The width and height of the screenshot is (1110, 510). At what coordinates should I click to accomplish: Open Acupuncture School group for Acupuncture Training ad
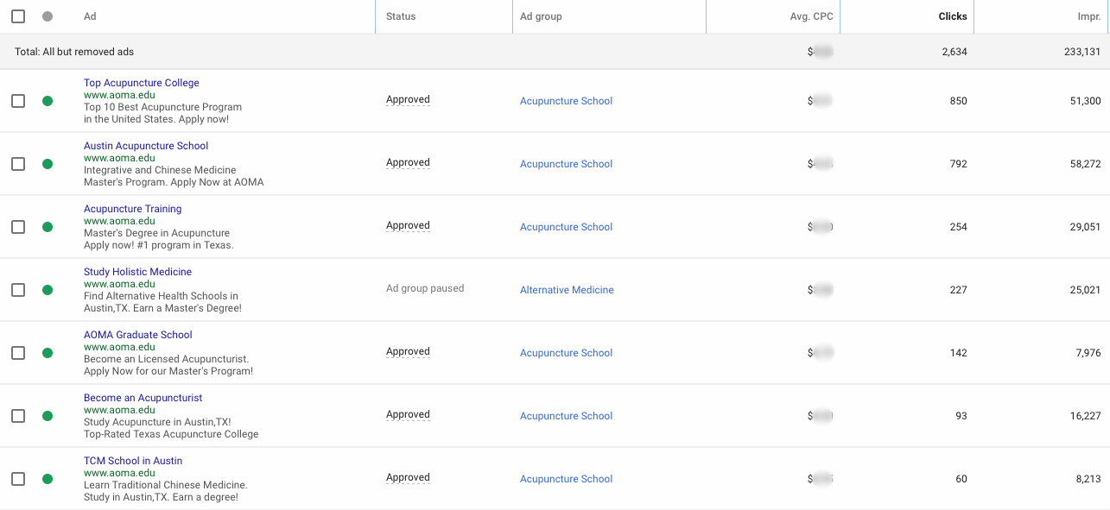566,227
